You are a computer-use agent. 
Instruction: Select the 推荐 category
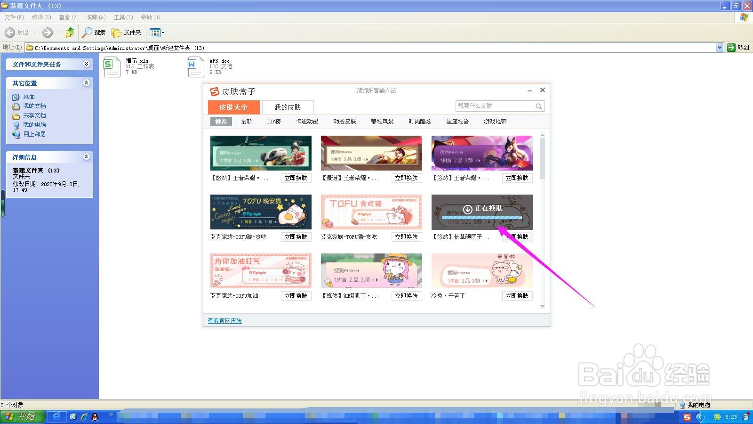pyautogui.click(x=221, y=122)
